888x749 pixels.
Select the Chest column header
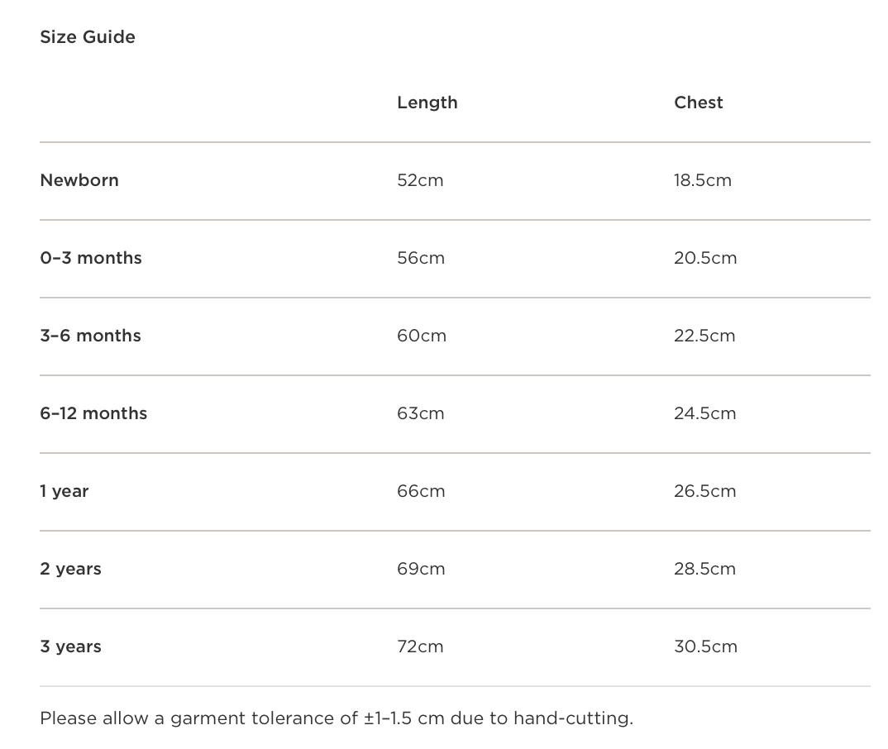(698, 103)
